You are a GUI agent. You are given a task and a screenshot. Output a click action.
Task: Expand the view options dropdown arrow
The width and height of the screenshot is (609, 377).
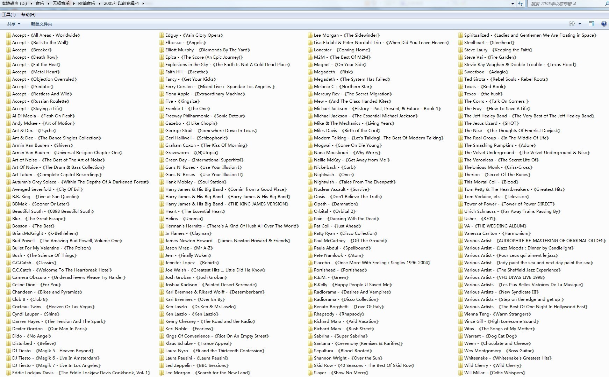[x=580, y=24]
